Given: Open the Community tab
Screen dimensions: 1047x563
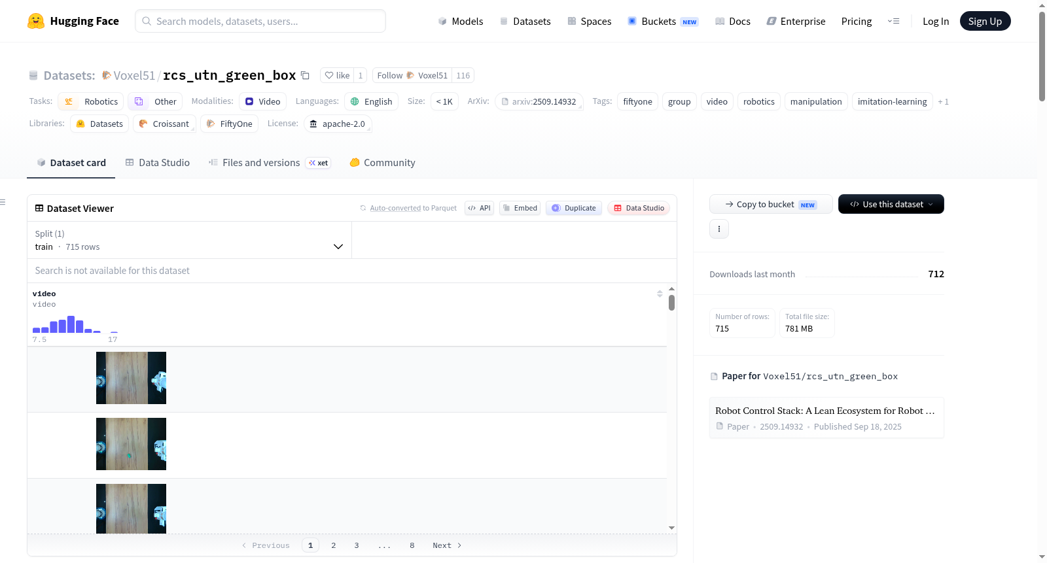Looking at the screenshot, I should 382,163.
